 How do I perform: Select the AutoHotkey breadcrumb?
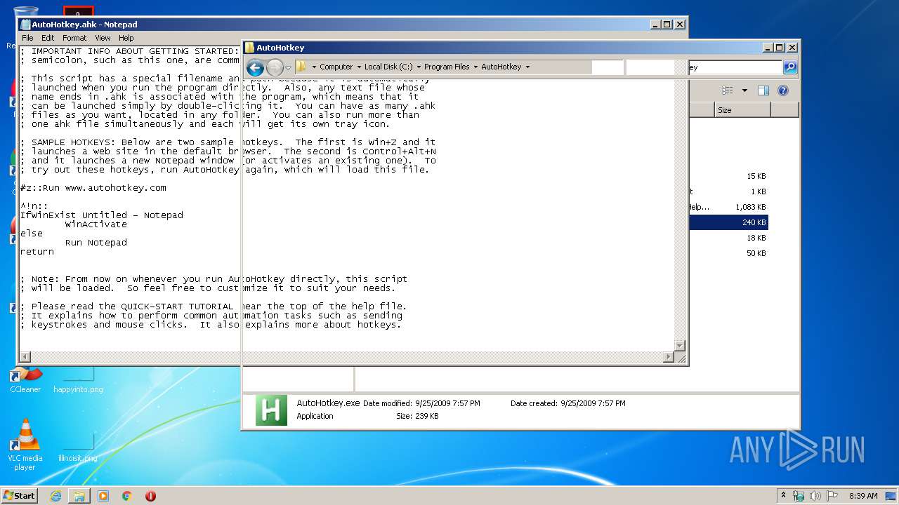click(501, 67)
